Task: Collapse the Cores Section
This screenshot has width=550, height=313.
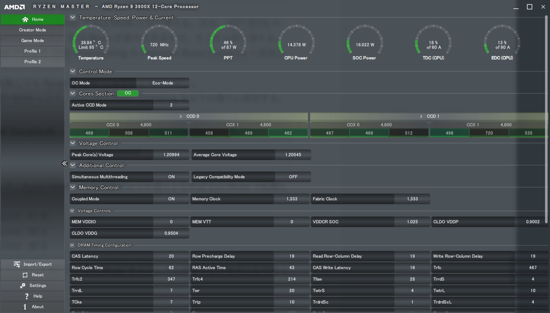Action: [73, 93]
